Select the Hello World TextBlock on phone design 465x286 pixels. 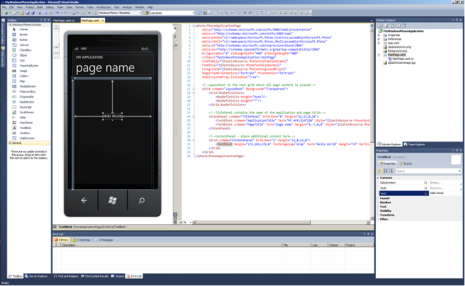[x=112, y=116]
